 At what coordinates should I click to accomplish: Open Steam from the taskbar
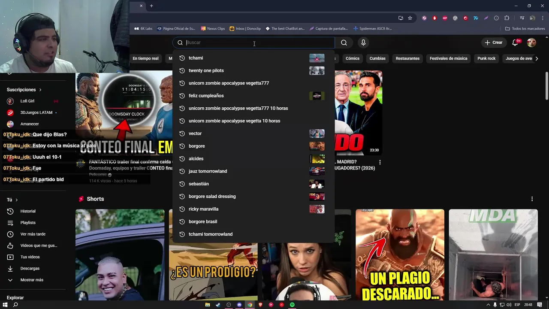(218, 305)
